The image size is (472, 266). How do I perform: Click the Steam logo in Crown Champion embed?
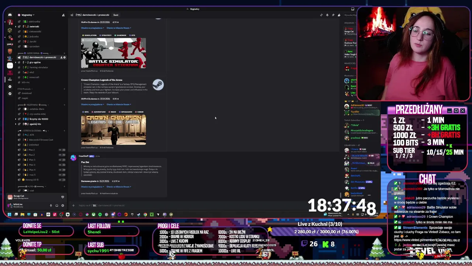(158, 85)
